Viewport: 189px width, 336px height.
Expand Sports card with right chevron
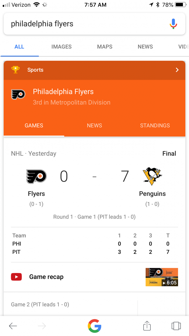pos(177,70)
